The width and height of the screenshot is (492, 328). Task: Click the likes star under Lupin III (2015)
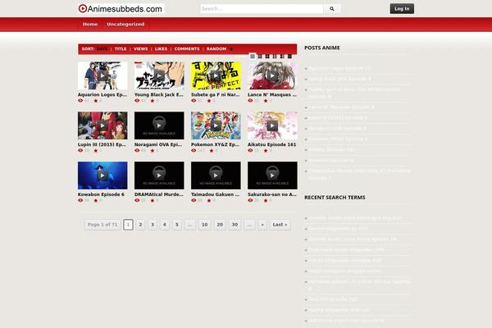(96, 151)
